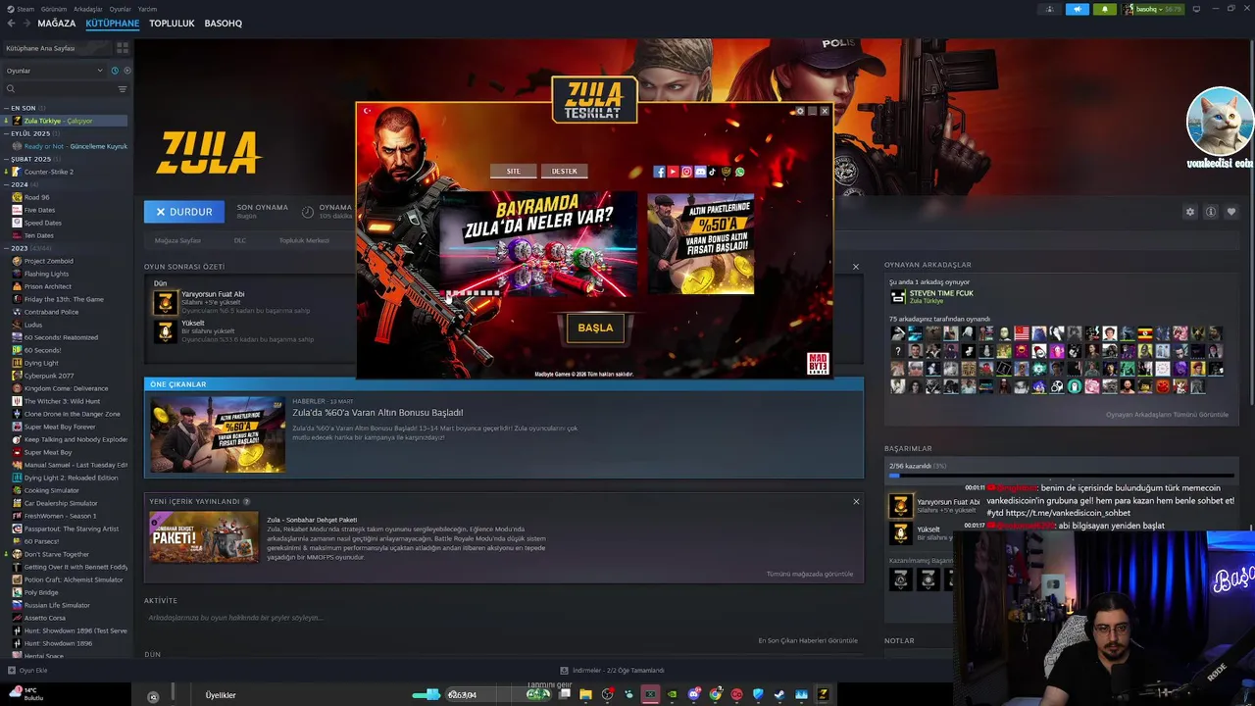Open Oyunlar filter dropdown
Screen dimensions: 1255x706
point(54,71)
